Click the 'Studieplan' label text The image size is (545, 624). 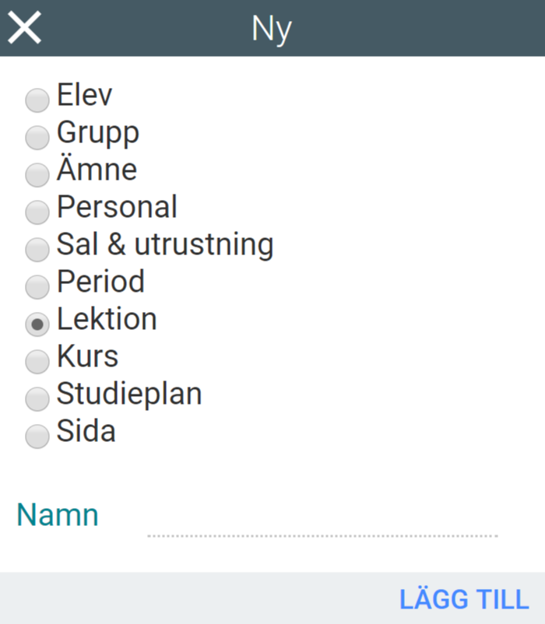coord(129,394)
